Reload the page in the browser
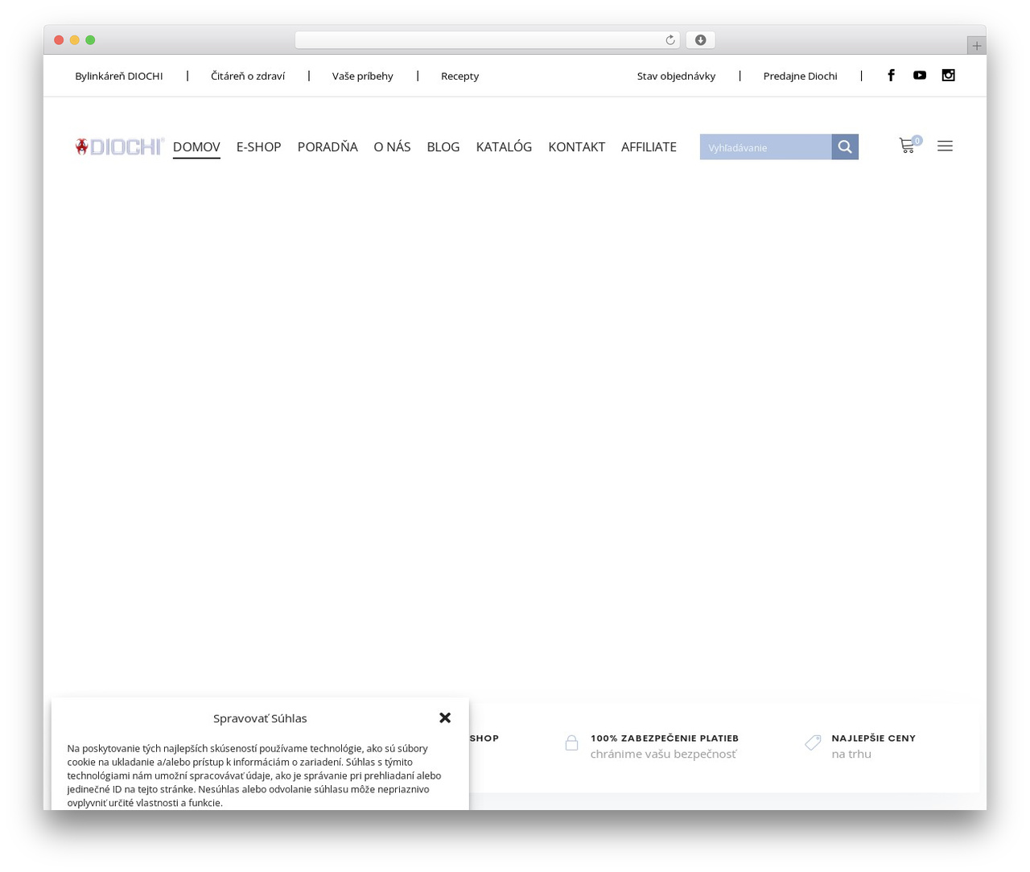 (x=670, y=40)
